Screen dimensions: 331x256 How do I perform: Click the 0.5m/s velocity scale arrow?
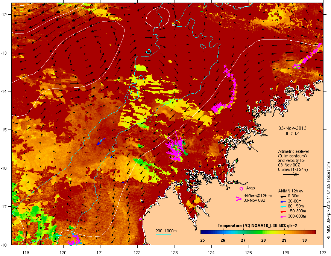(x=291, y=174)
